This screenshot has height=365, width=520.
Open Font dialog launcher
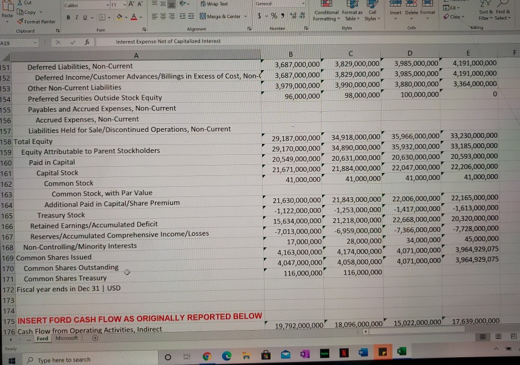pos(144,30)
